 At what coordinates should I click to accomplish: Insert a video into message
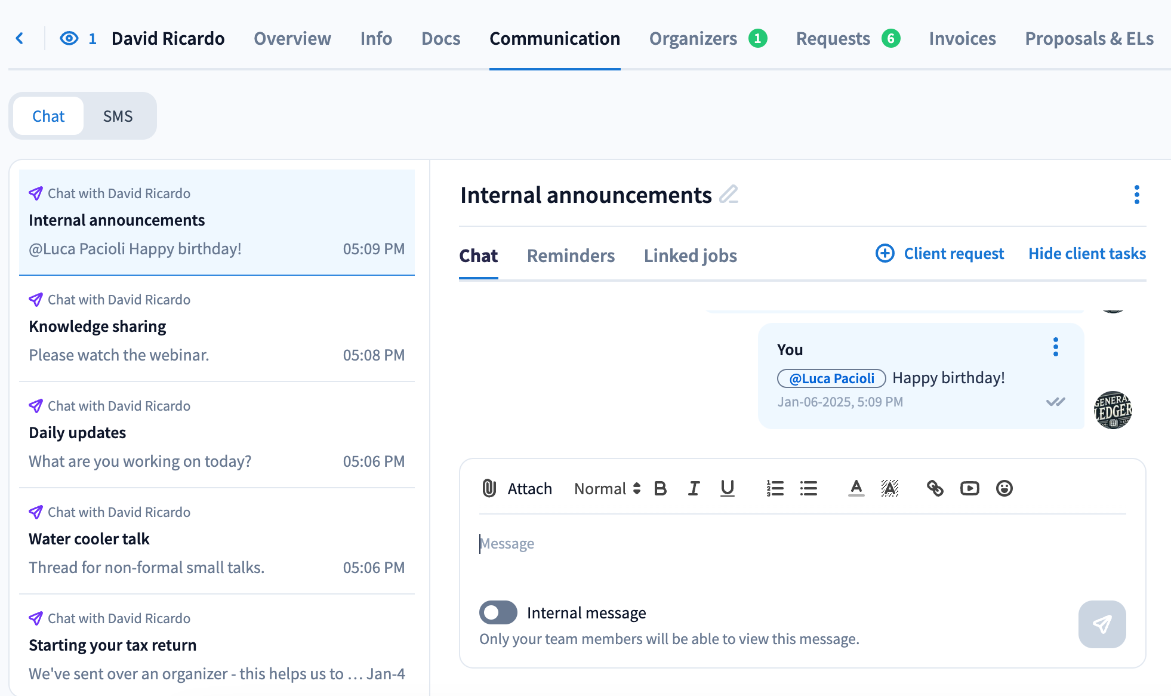pyautogui.click(x=969, y=488)
